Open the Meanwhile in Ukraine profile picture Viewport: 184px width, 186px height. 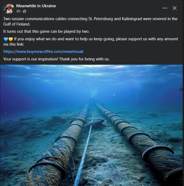pyautogui.click(x=9, y=9)
